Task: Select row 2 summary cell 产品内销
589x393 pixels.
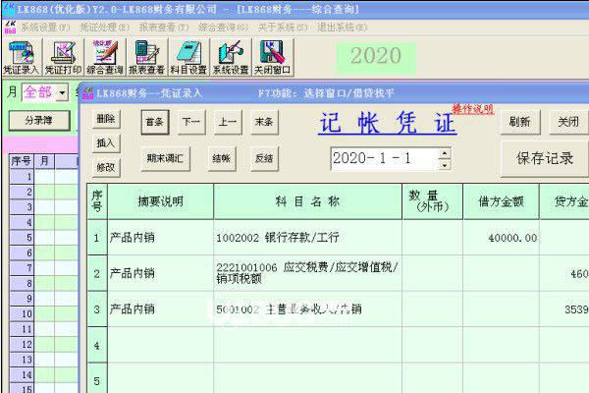Action: coord(160,273)
